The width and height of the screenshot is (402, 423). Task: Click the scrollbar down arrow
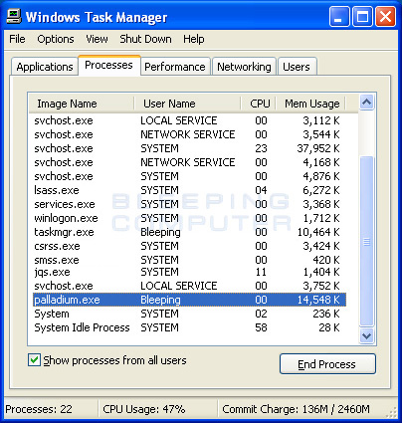pyautogui.click(x=366, y=335)
